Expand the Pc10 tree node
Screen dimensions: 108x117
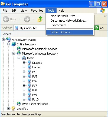(24, 99)
